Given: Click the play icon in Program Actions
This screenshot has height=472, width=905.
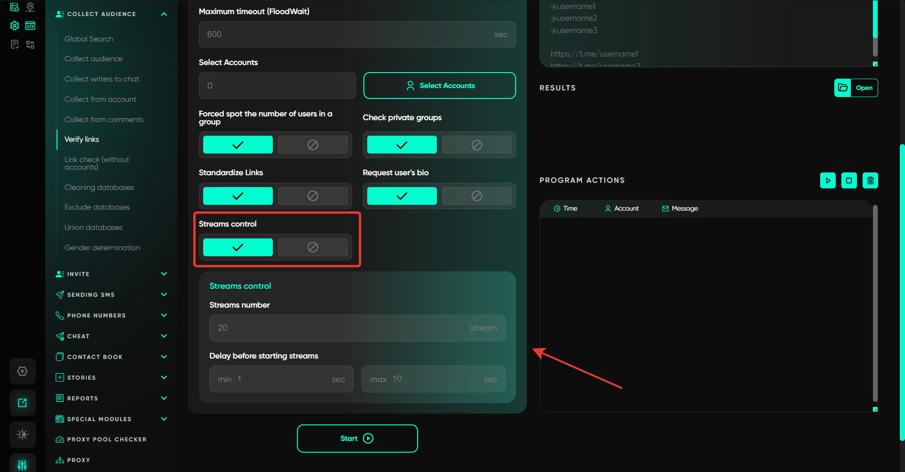Looking at the screenshot, I should (828, 180).
